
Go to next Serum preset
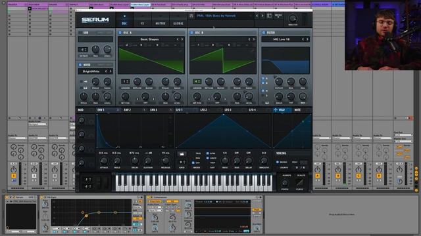pos(262,16)
